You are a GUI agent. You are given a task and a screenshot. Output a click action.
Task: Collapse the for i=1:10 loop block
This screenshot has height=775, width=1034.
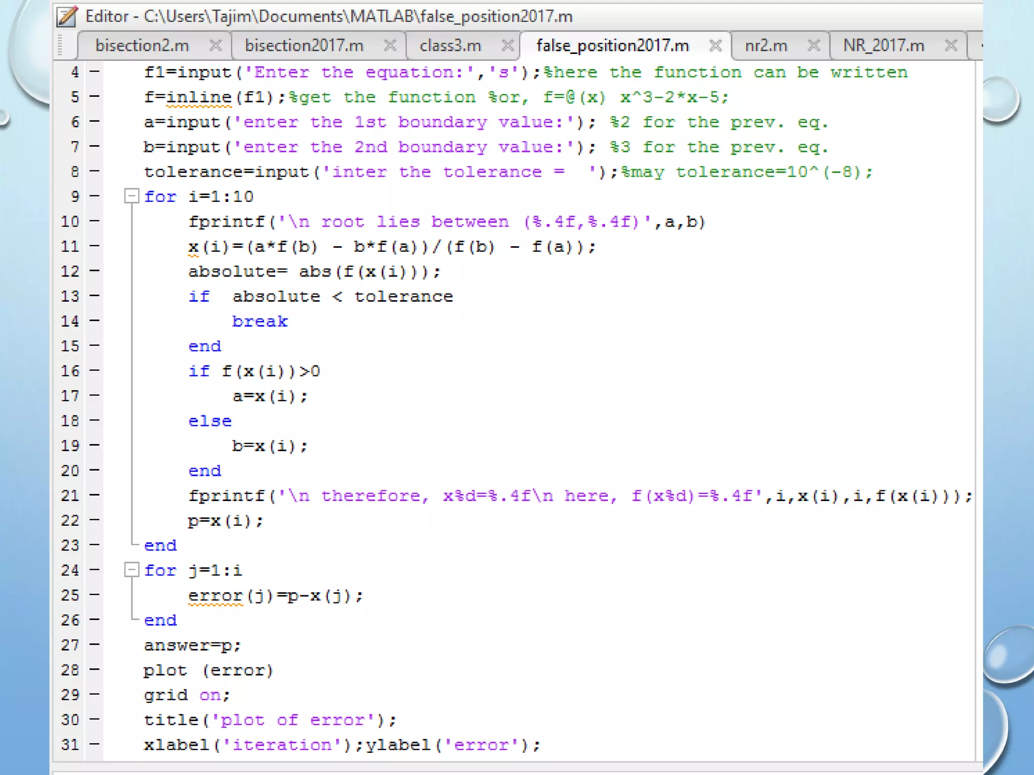click(x=132, y=196)
